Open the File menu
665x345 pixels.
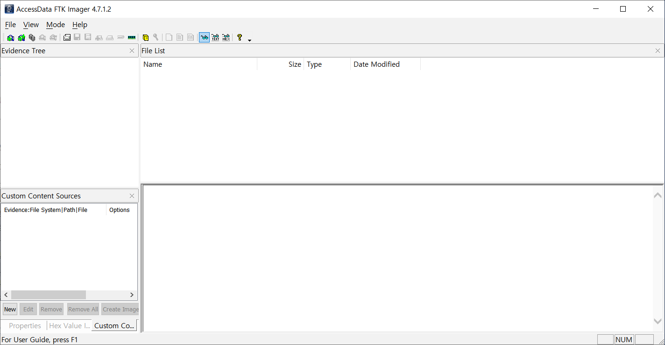point(10,25)
